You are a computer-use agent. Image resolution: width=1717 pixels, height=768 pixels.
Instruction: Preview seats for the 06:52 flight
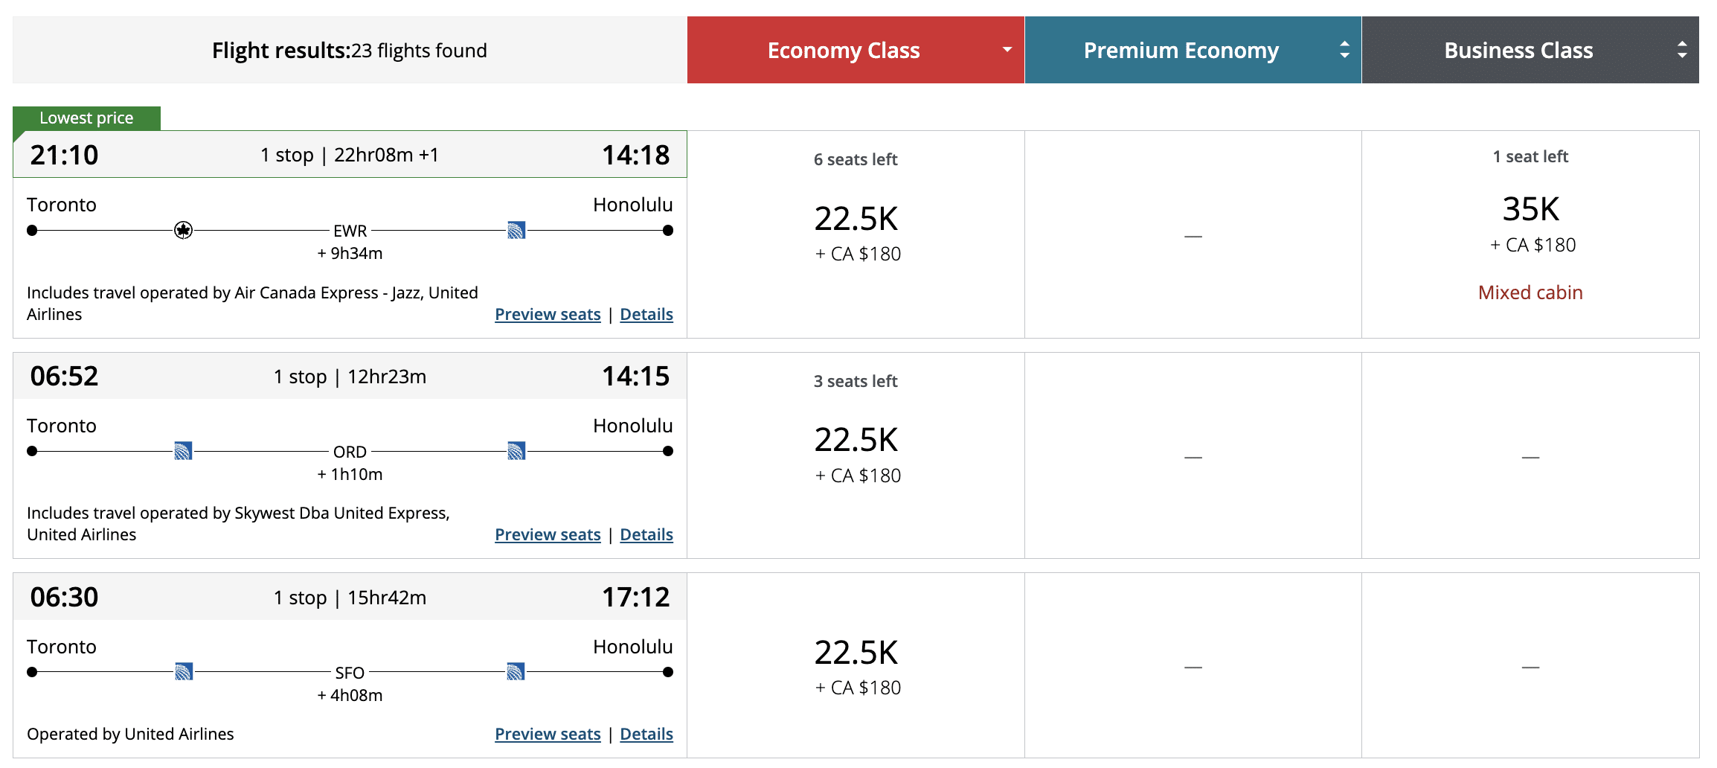548,535
